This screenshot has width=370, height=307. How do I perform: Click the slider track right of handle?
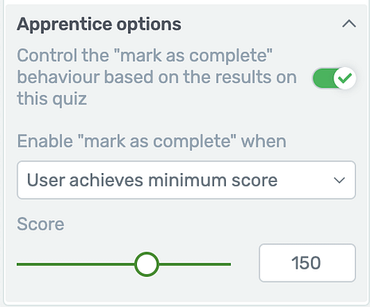point(195,264)
